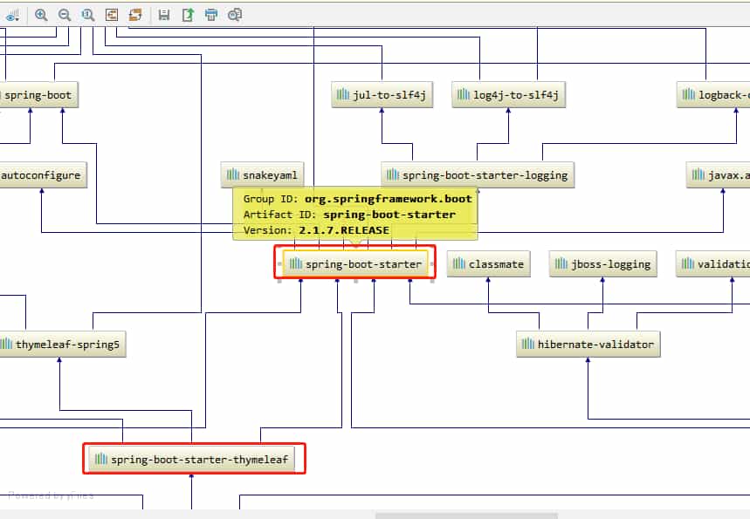
Task: Select the validation node
Action: 712,263
